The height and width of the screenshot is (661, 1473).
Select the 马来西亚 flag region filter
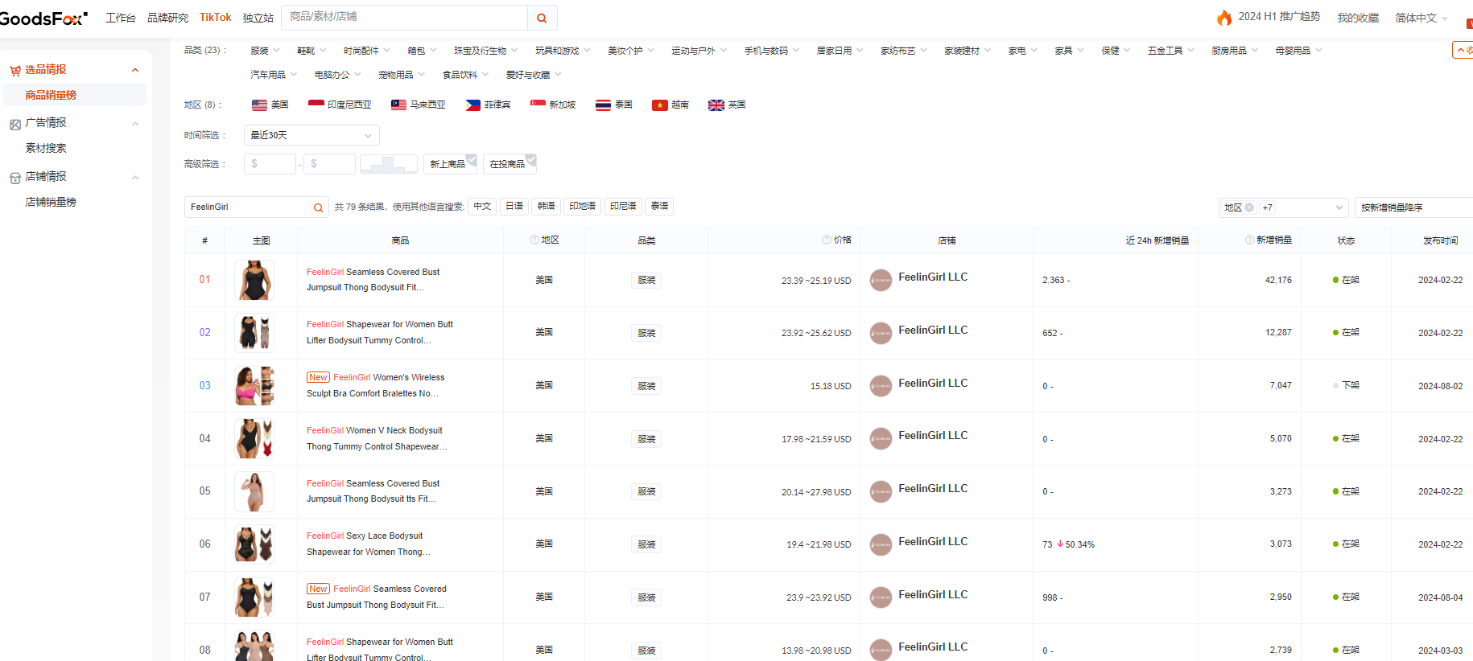pos(418,105)
